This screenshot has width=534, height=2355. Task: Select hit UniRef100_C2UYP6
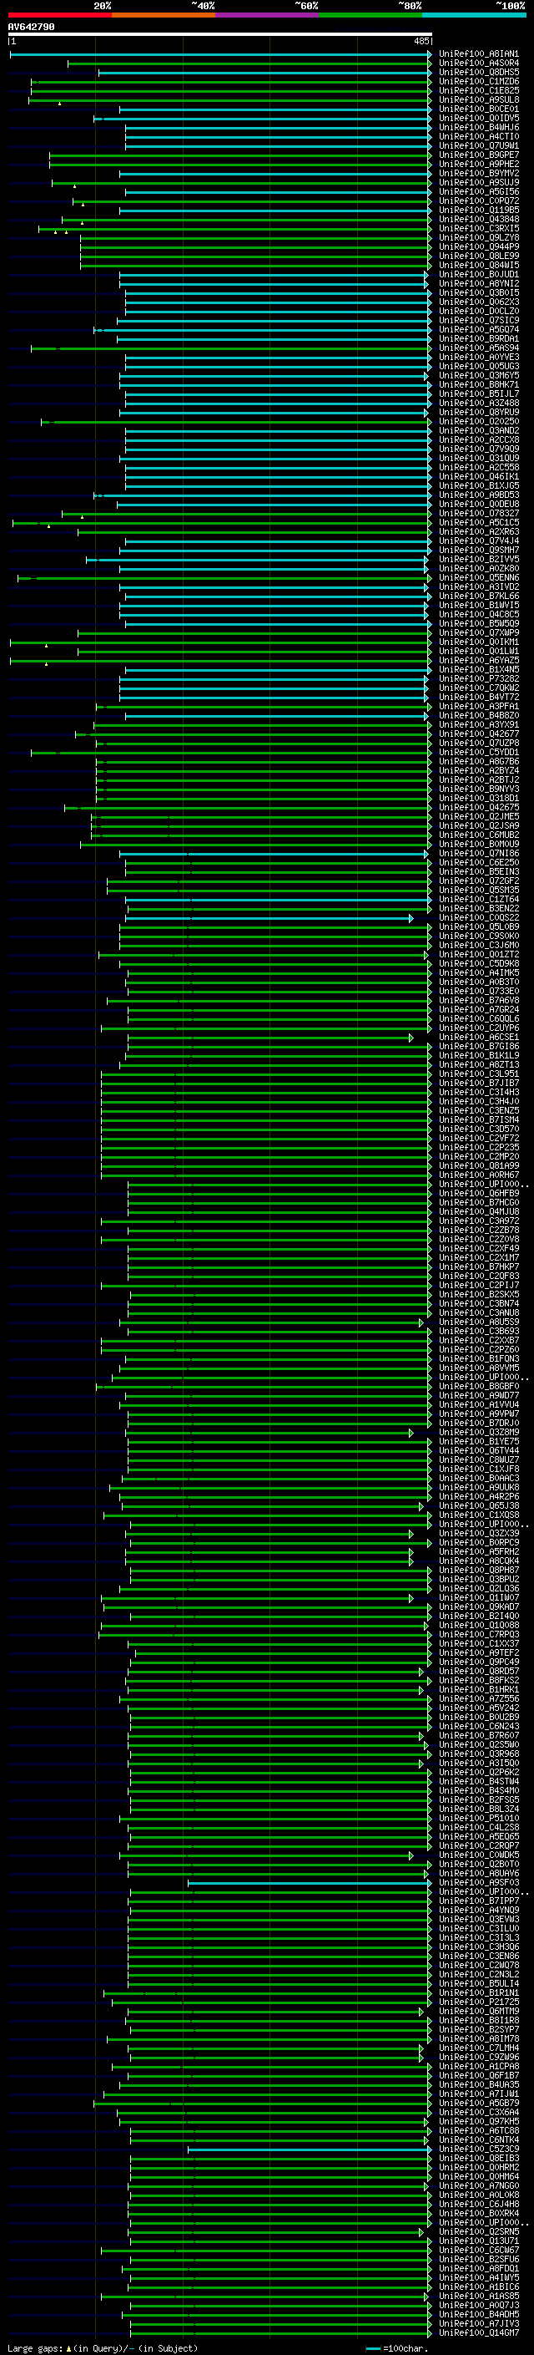pyautogui.click(x=478, y=1028)
